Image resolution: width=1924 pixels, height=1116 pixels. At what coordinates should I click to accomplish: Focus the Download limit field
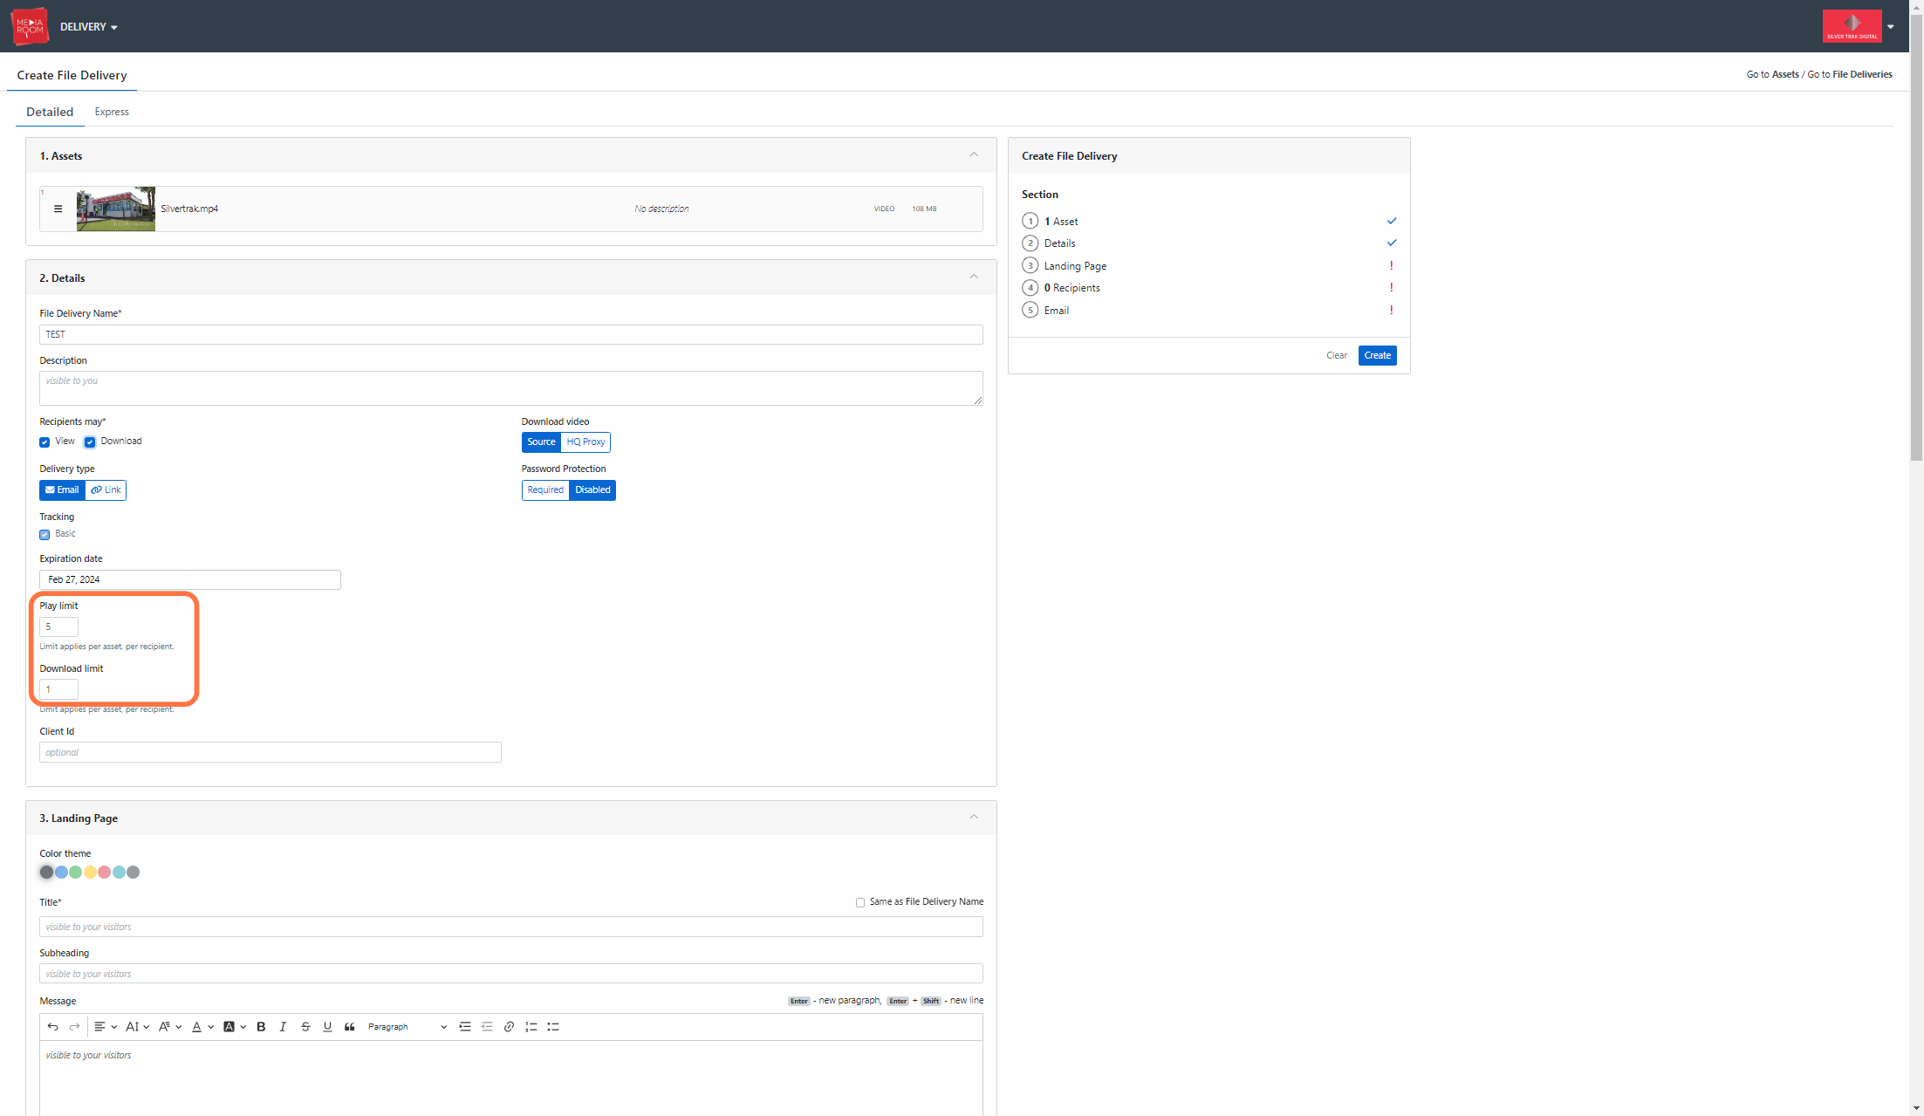[x=58, y=690]
